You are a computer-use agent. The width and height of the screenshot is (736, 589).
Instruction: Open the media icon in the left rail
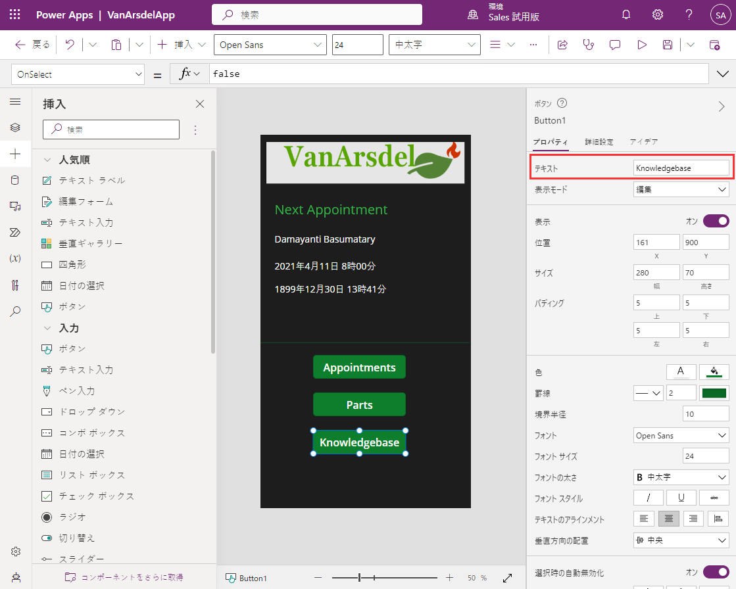click(x=15, y=206)
